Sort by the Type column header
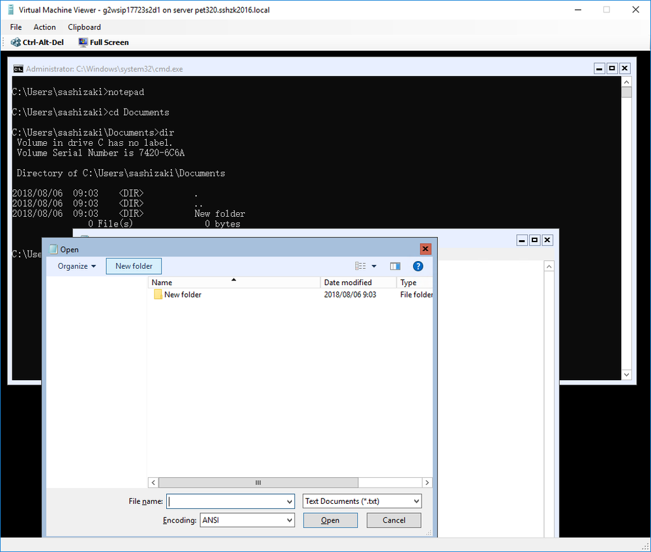651x552 pixels. (414, 283)
